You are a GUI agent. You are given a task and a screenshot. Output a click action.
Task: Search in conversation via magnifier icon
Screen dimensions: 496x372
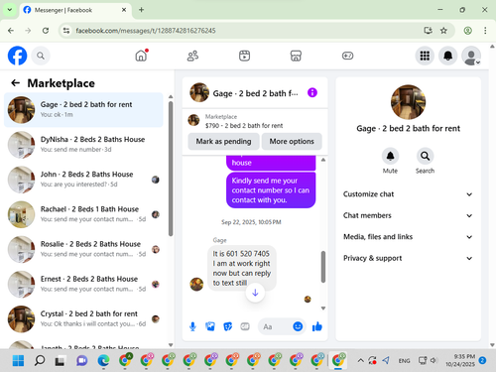tap(425, 156)
